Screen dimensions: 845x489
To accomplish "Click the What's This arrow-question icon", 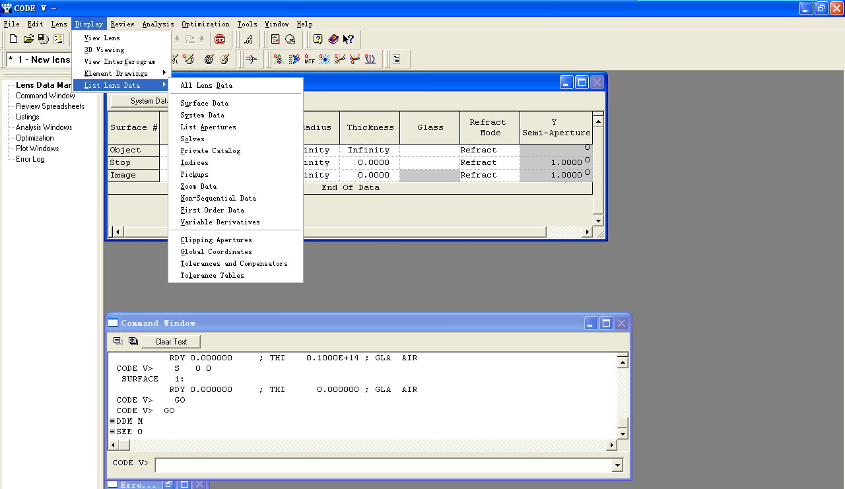I will point(349,40).
